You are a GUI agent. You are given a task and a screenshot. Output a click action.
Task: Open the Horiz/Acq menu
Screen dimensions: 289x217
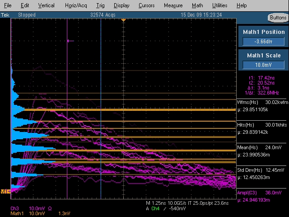[x=76, y=5]
